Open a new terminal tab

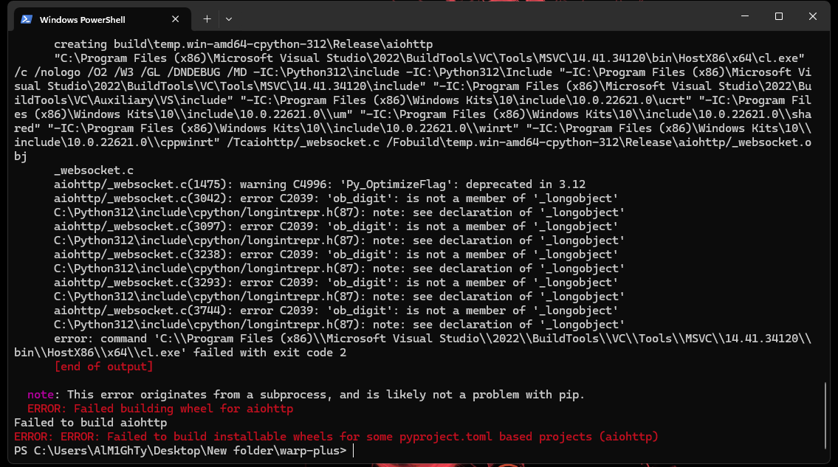[x=207, y=18]
